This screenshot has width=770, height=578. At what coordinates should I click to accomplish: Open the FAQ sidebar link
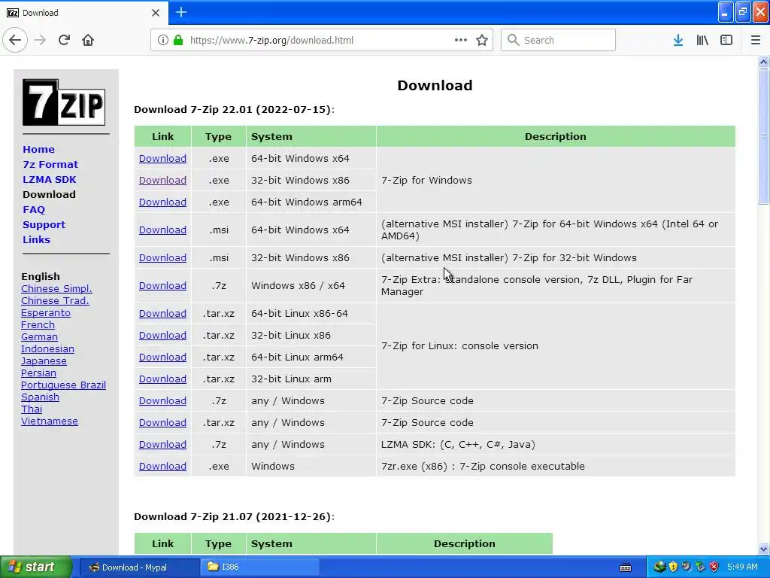click(x=34, y=209)
